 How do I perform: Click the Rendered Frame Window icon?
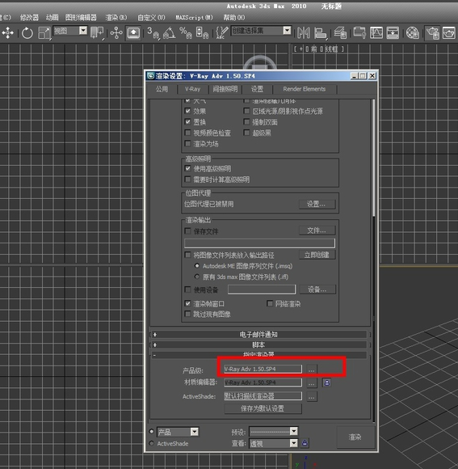[x=449, y=33]
